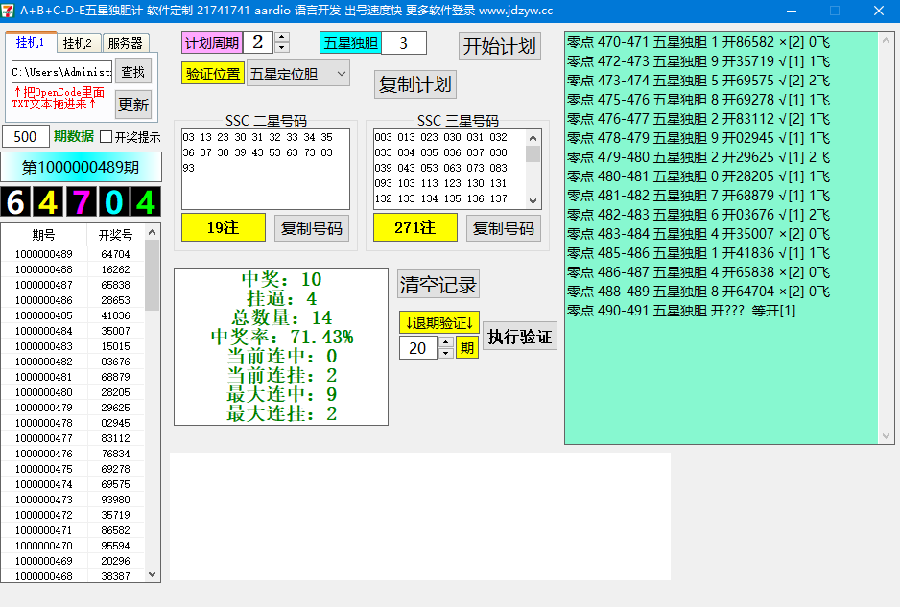Click the draw history scrollbar thumb
This screenshot has height=607, width=900.
point(153,275)
